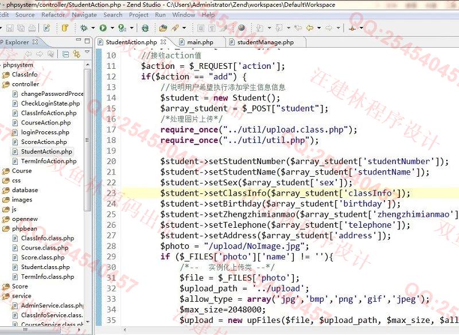Collapse all in the Explorer panel
Image resolution: width=459 pixels, height=335 pixels.
click(66, 54)
